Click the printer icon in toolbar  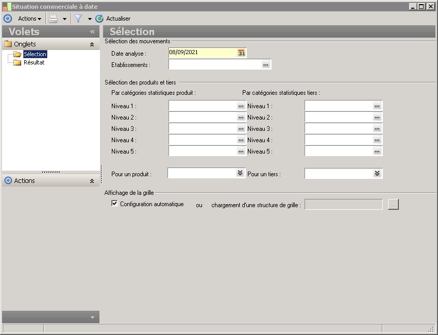click(53, 19)
